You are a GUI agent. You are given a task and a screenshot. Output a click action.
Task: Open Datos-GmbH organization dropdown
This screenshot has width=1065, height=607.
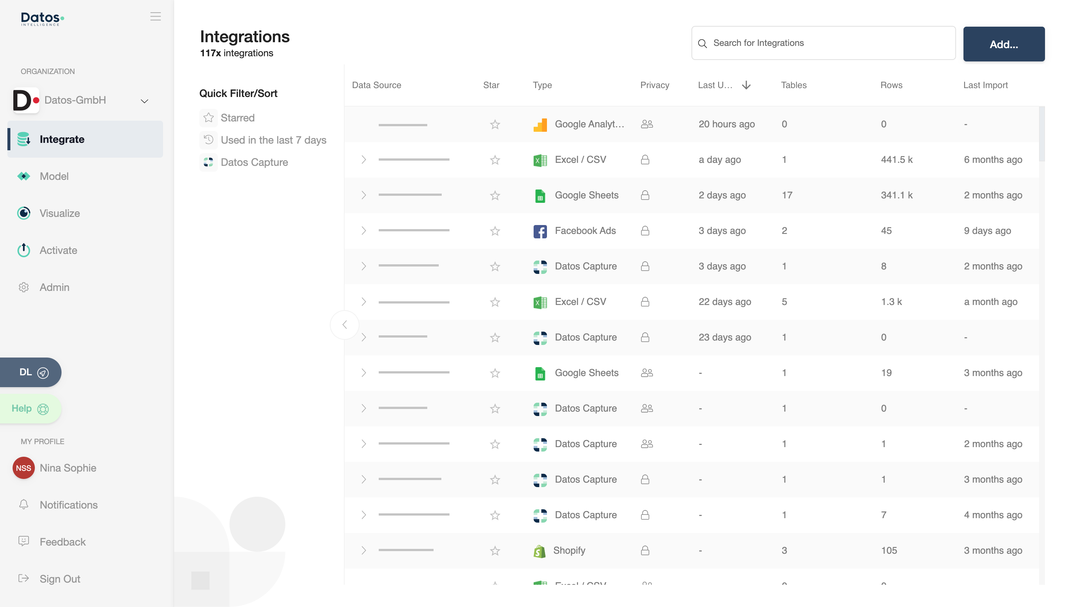(144, 101)
